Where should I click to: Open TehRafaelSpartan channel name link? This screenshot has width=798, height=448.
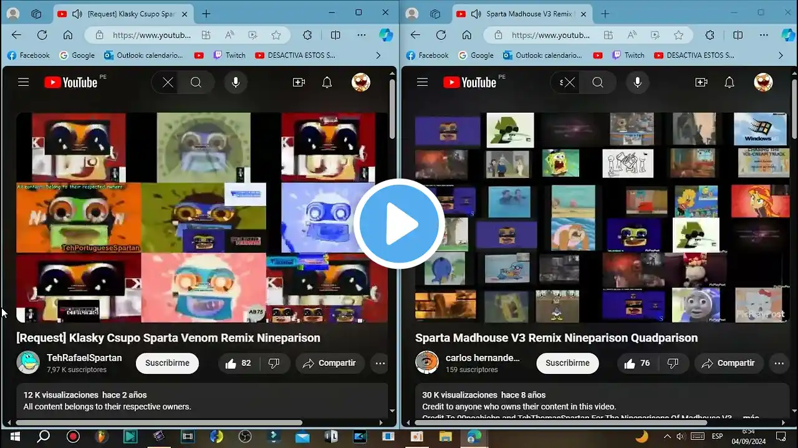coord(84,358)
